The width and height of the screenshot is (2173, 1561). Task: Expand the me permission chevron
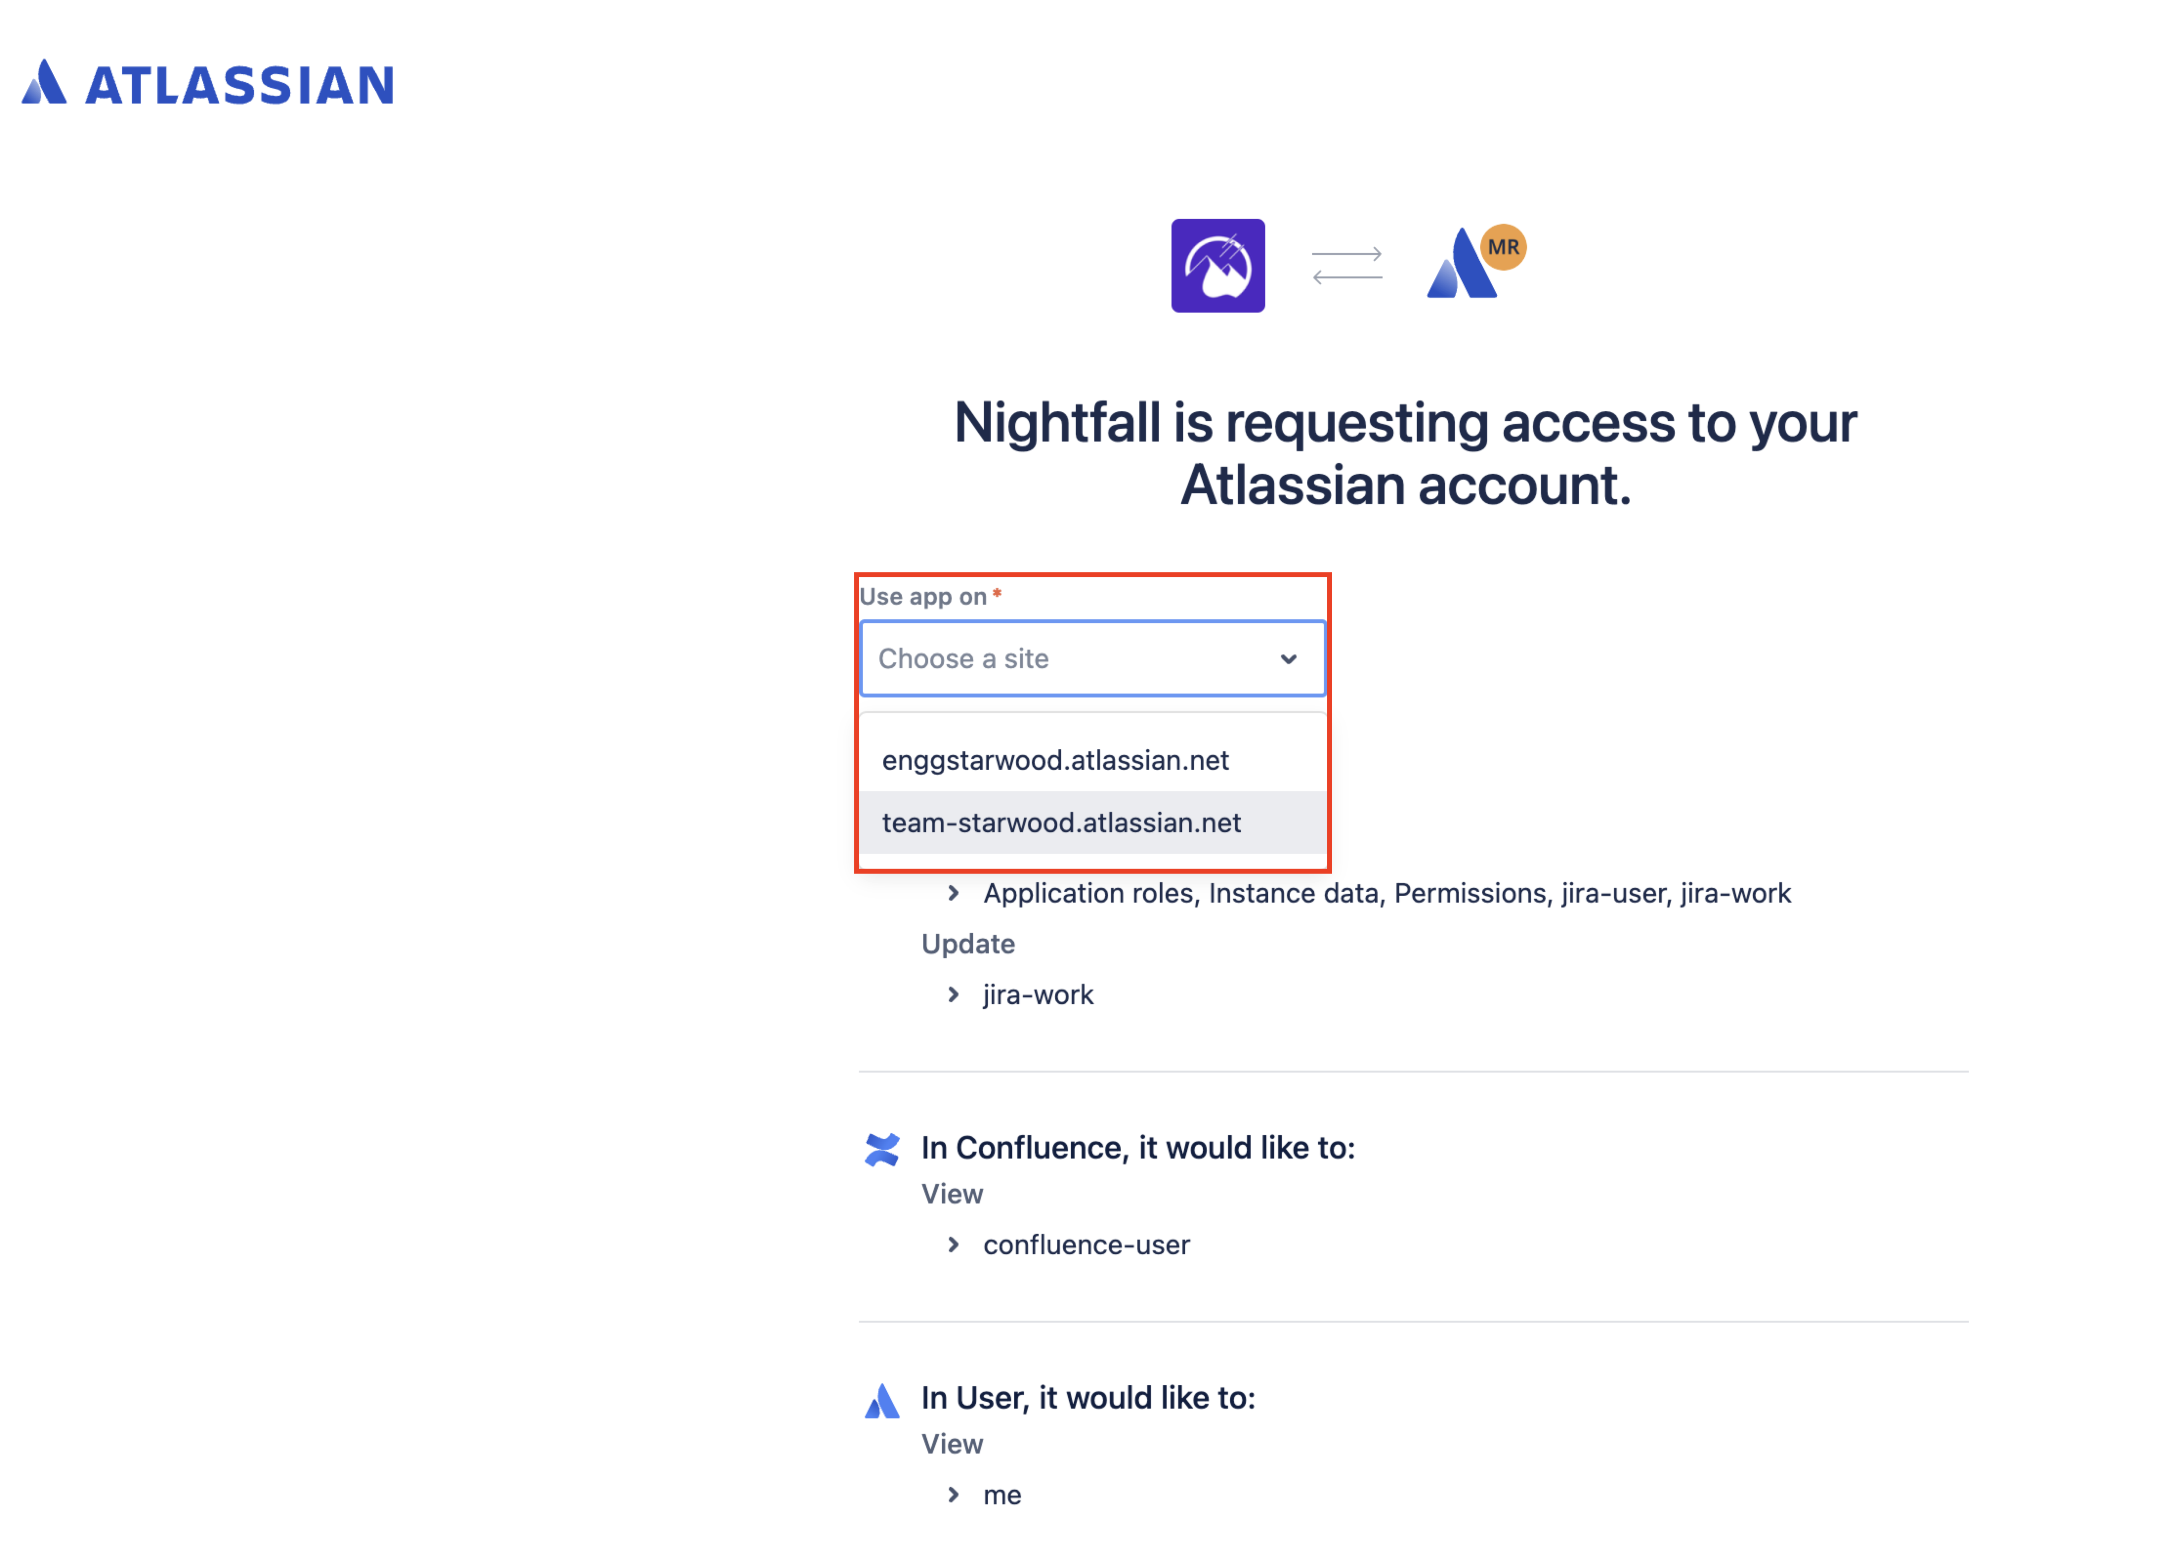953,1495
